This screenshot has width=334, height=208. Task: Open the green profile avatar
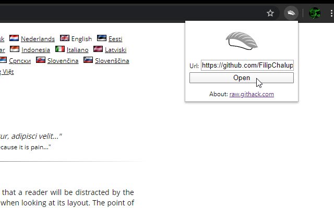coord(315,13)
